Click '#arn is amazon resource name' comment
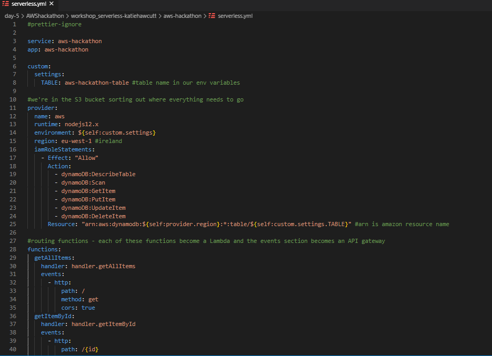This screenshot has width=492, height=356. click(402, 225)
